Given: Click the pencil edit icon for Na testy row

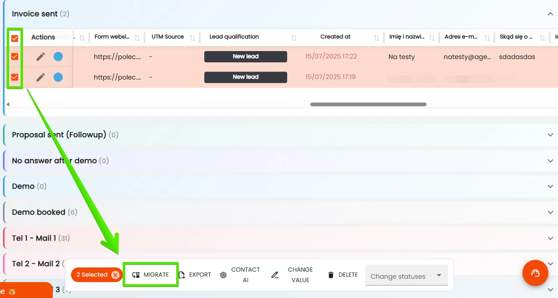Looking at the screenshot, I should [x=41, y=57].
